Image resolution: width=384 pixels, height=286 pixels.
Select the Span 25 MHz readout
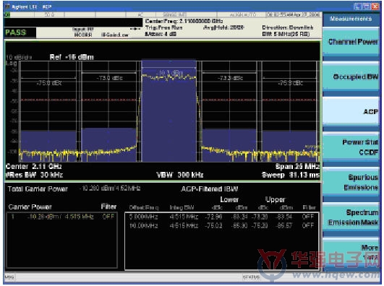297,167
